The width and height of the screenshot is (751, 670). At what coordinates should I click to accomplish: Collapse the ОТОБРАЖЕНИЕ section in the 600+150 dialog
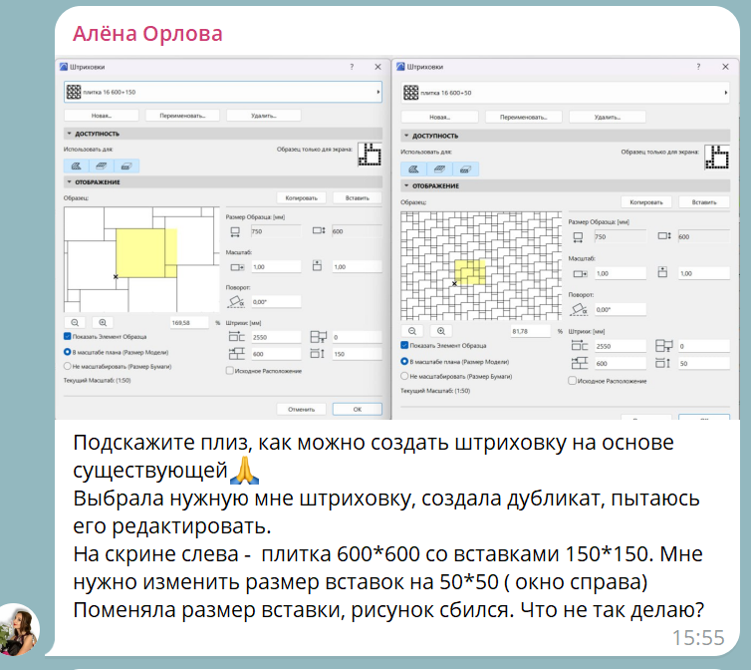click(70, 182)
